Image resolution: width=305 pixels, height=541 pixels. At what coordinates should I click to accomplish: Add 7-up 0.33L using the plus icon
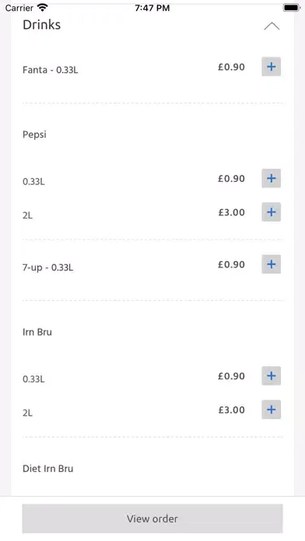(271, 264)
